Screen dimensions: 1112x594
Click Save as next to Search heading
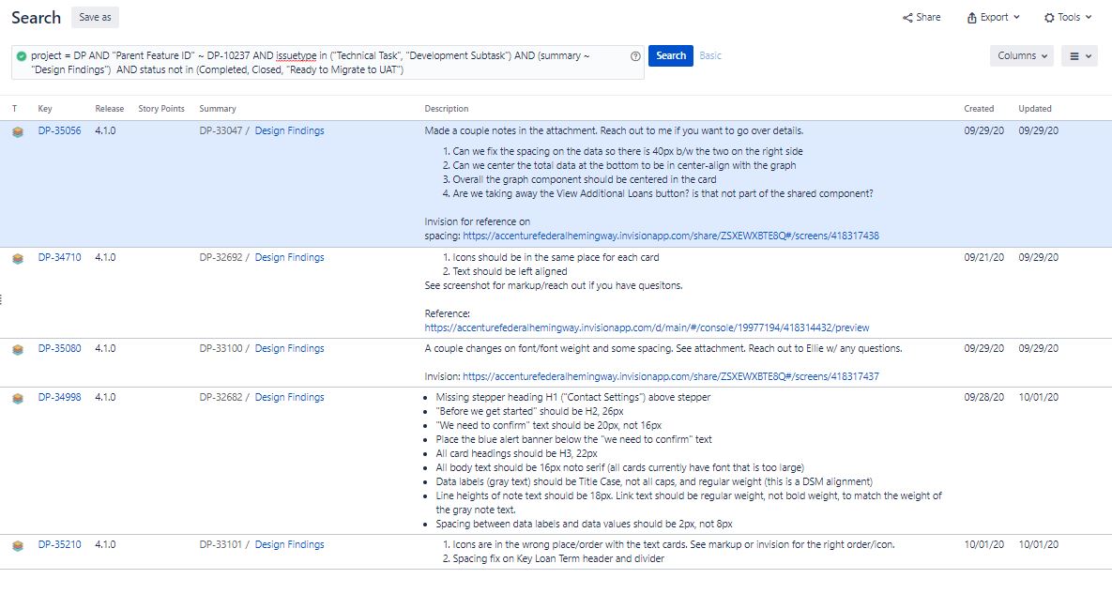(95, 16)
